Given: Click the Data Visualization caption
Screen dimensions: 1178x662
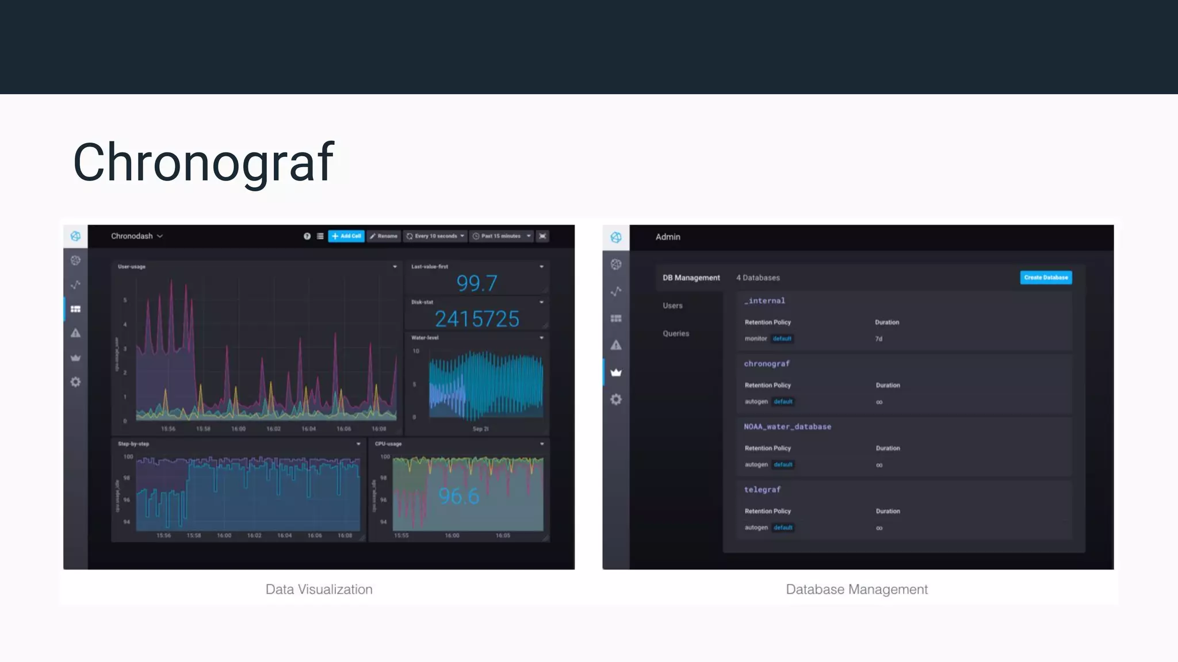Looking at the screenshot, I should tap(319, 589).
